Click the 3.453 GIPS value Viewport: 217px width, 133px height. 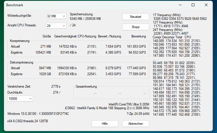coord(113,74)
